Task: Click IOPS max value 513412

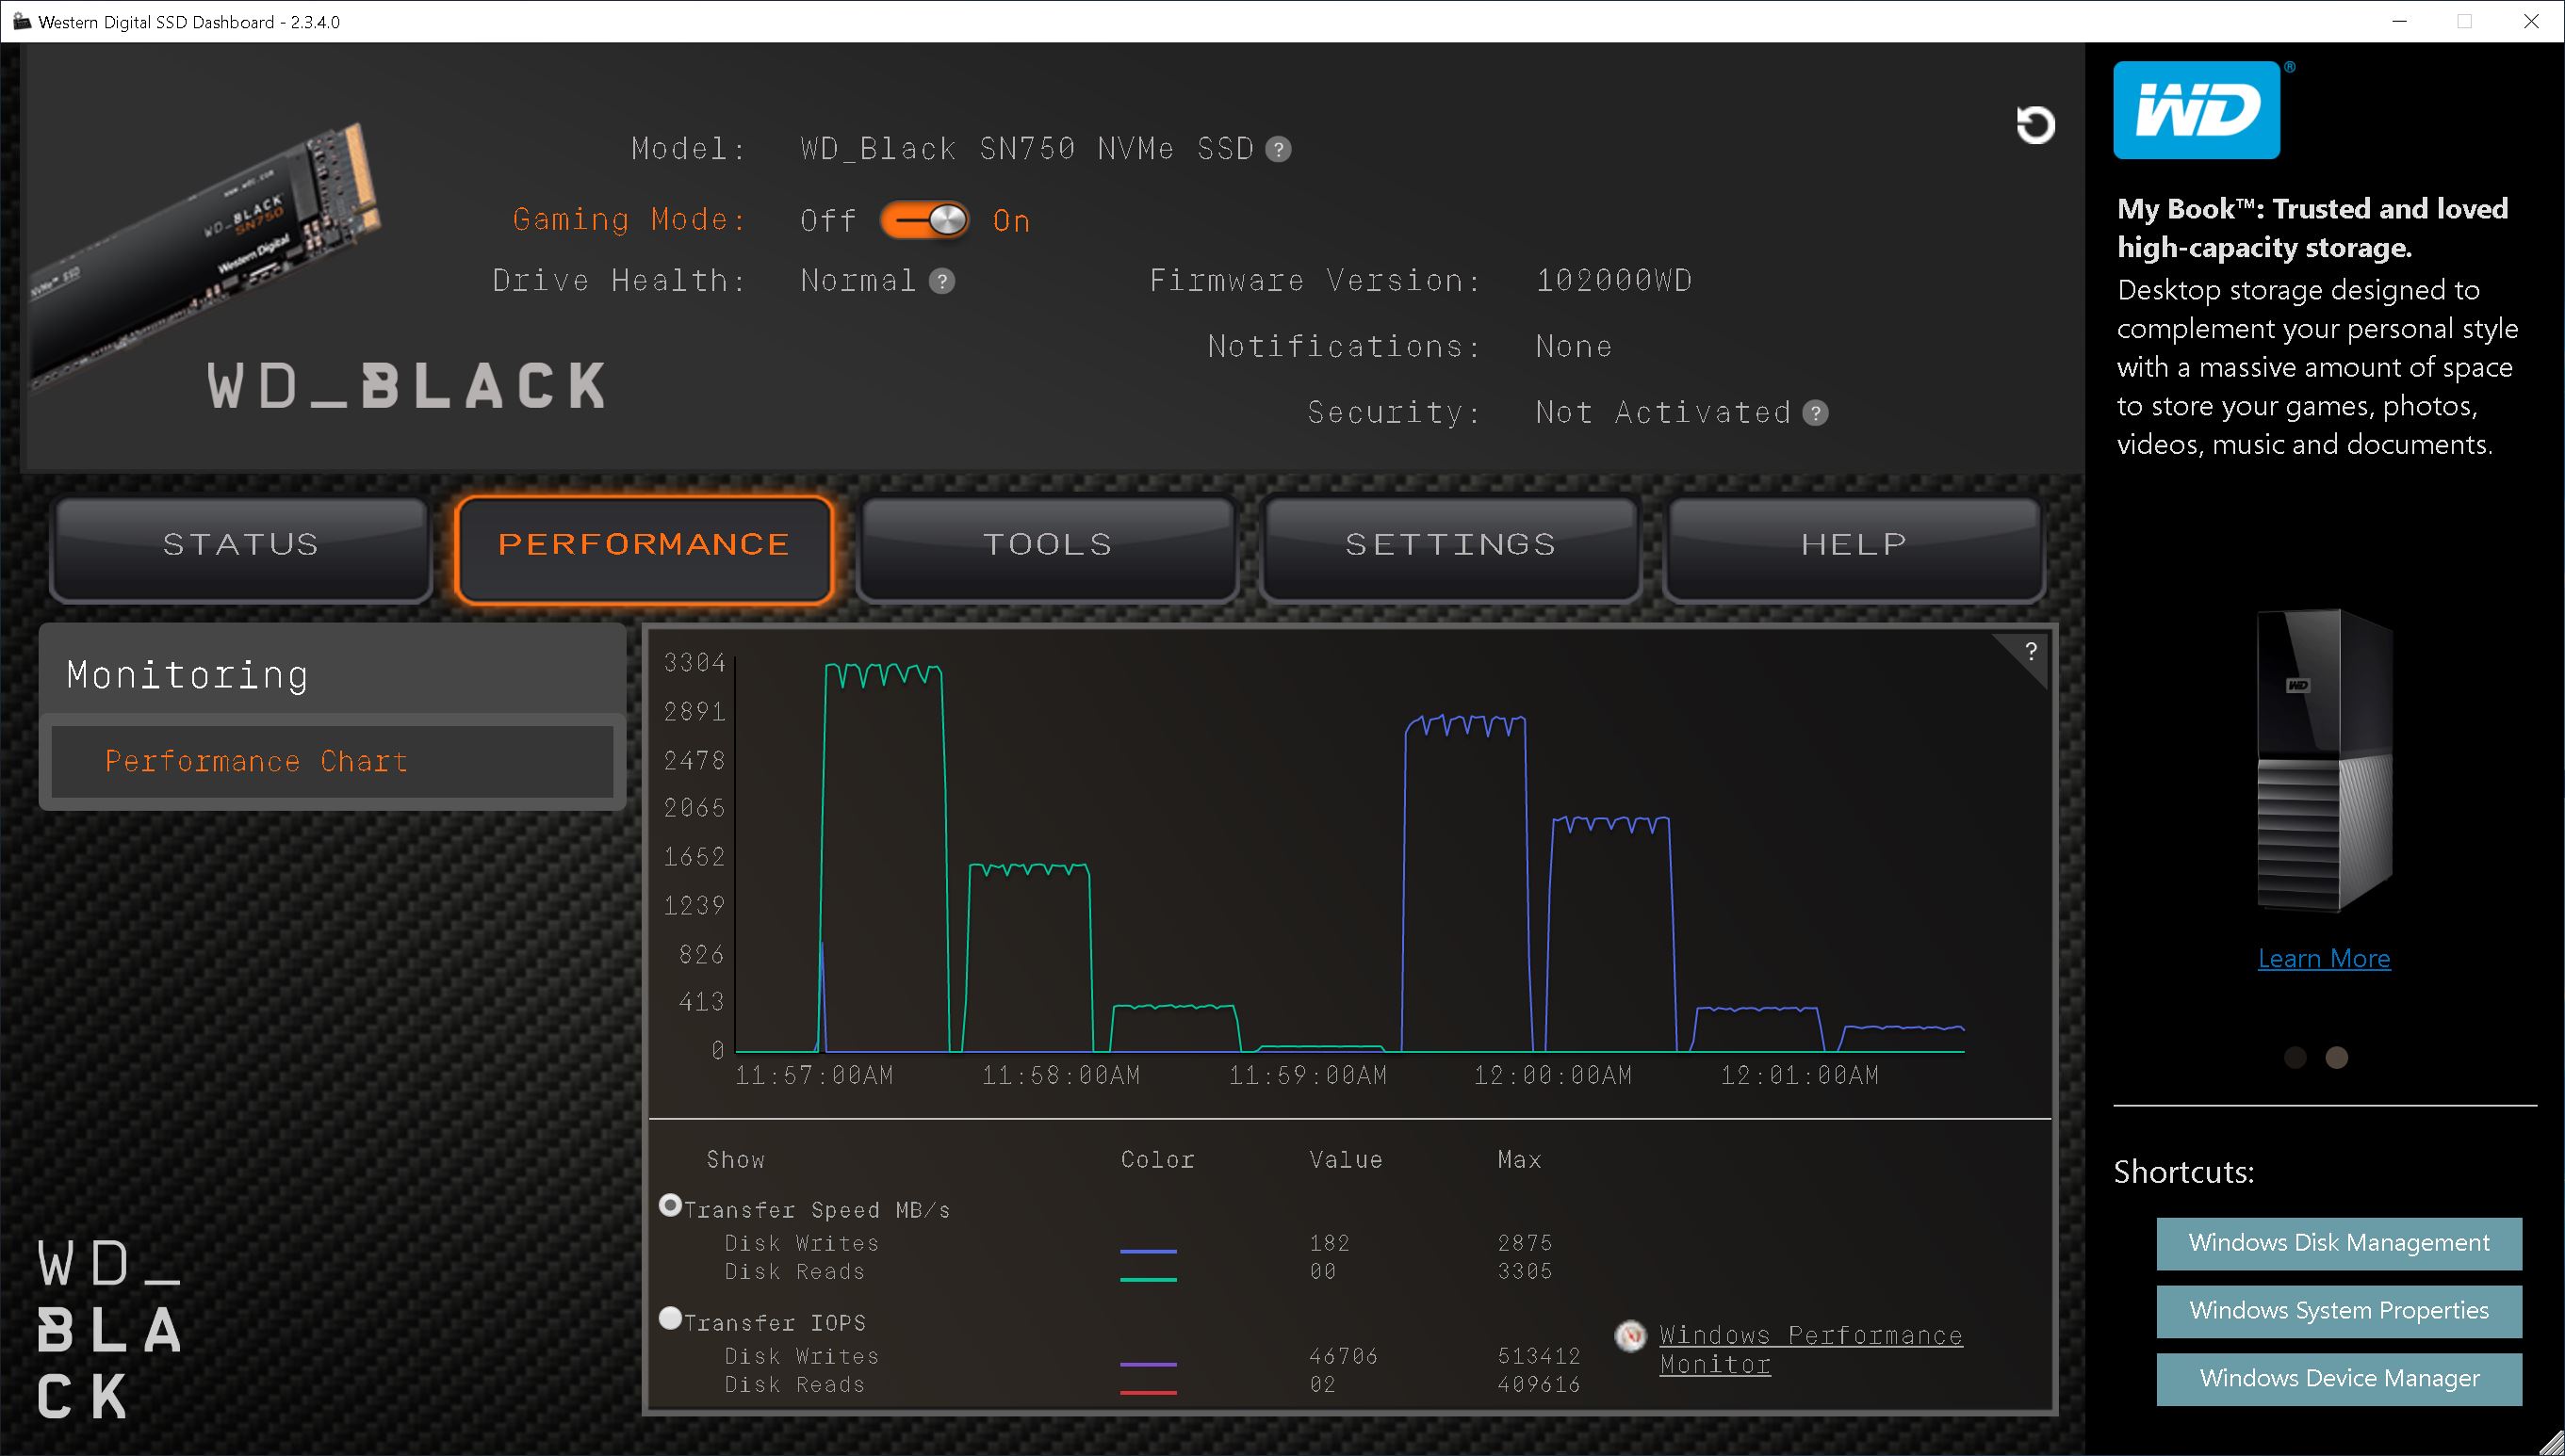Action: tap(1539, 1357)
